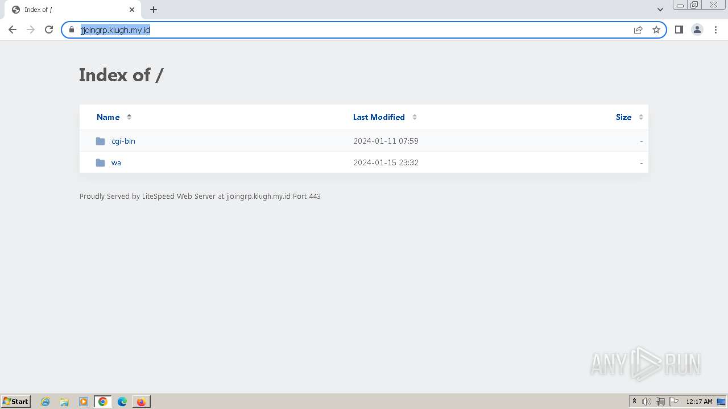Open the Chrome three-dot menu
The height and width of the screenshot is (409, 728).
click(x=715, y=30)
